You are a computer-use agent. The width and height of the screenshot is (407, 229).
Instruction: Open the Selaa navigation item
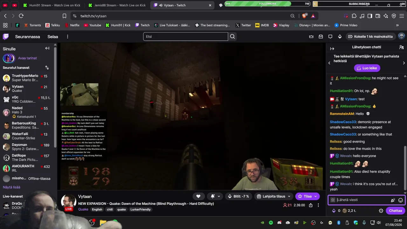[x=53, y=37]
